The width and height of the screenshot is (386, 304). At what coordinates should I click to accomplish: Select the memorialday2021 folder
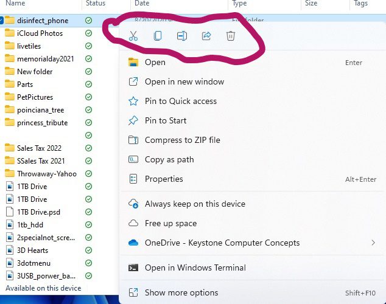pos(45,59)
